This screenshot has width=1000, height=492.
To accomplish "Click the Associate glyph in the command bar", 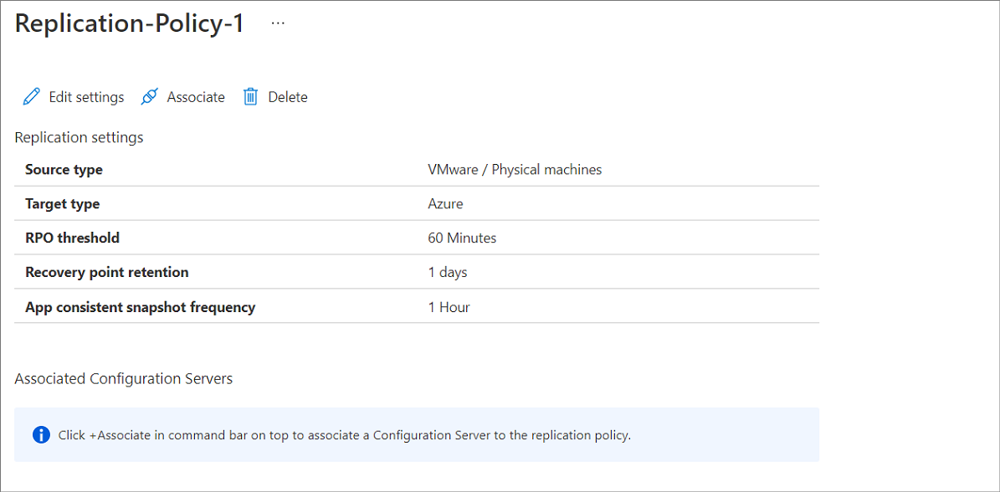I will tap(149, 96).
